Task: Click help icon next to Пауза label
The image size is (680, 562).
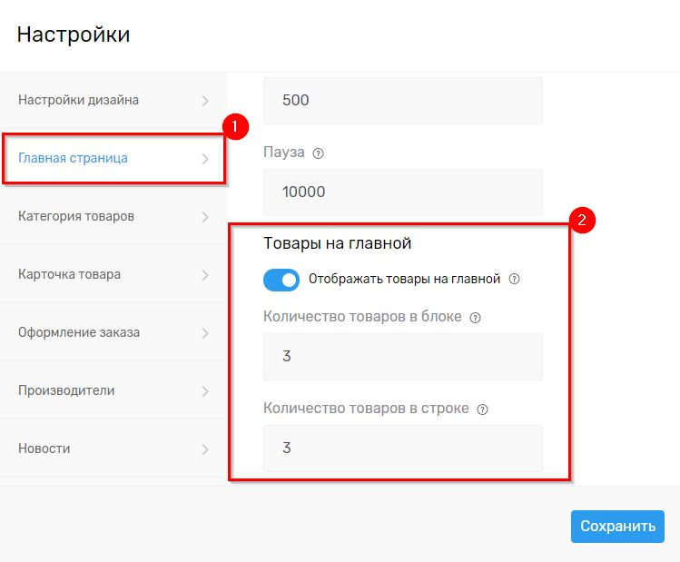Action: 318,153
